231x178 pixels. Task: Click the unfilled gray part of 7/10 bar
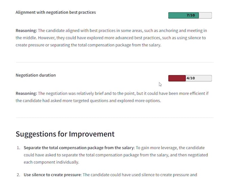[x=205, y=15]
